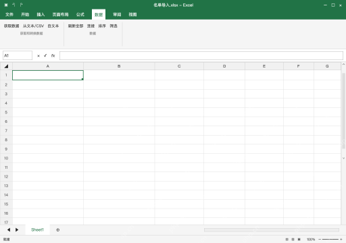Select column D header

pos(224,66)
